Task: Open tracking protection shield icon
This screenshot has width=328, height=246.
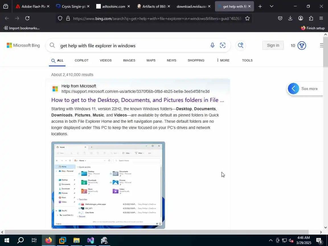Action: (60, 19)
